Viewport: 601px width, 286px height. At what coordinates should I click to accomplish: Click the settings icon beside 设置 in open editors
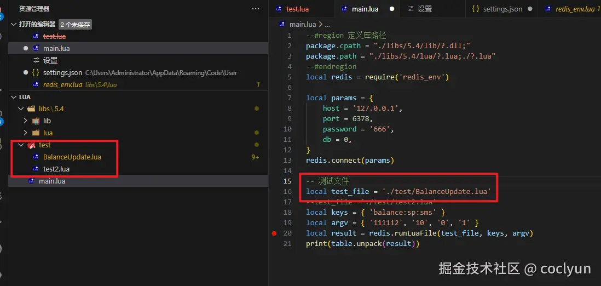click(37, 60)
